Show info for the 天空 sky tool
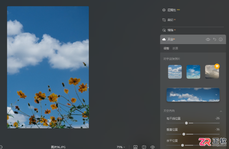Image resolution: width=229 pixels, height=149 pixels. tap(221, 40)
